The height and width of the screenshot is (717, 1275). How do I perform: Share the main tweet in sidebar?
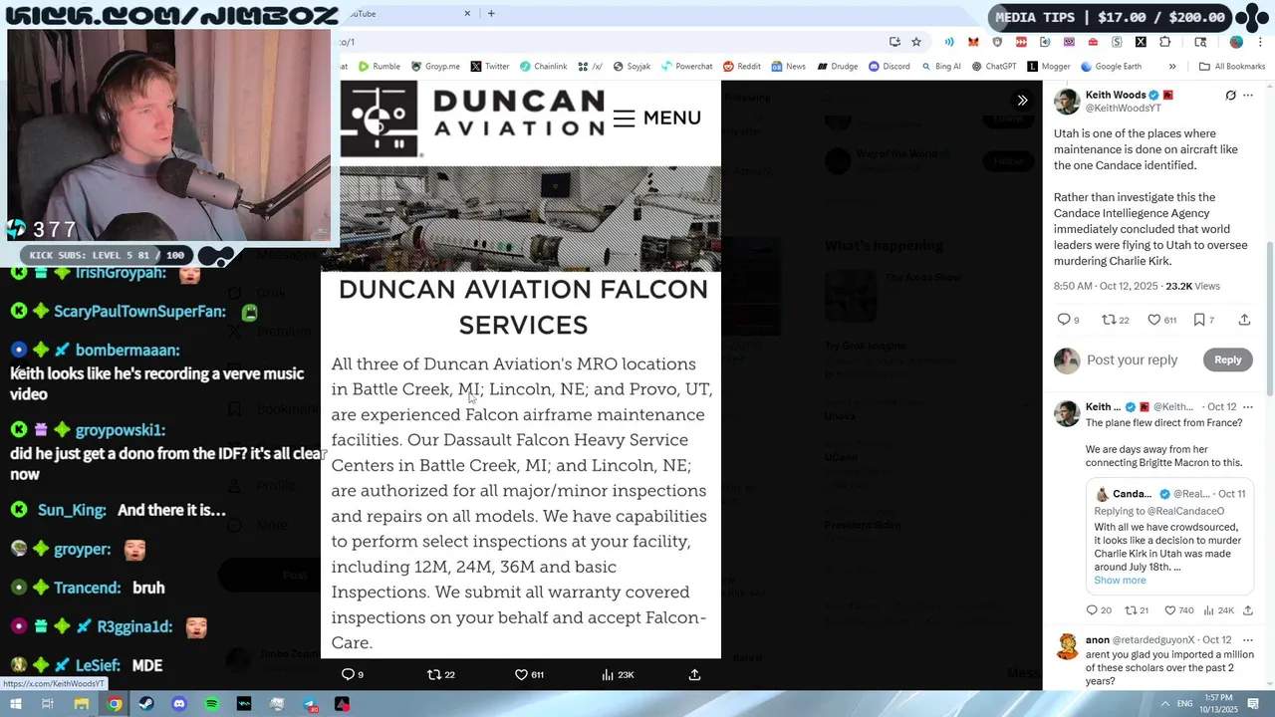[1244, 320]
